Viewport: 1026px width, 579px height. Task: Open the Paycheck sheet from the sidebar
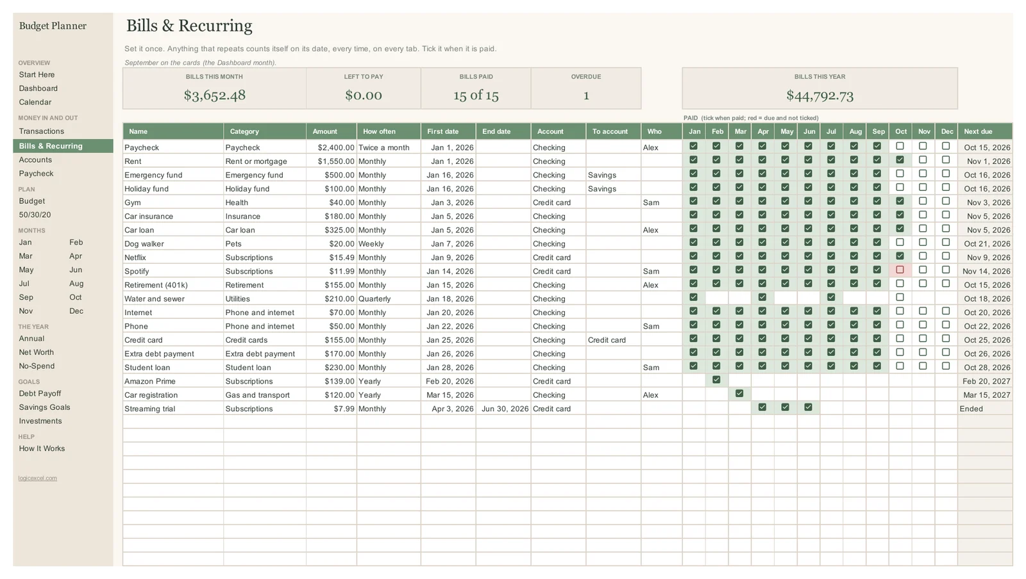[x=36, y=174]
